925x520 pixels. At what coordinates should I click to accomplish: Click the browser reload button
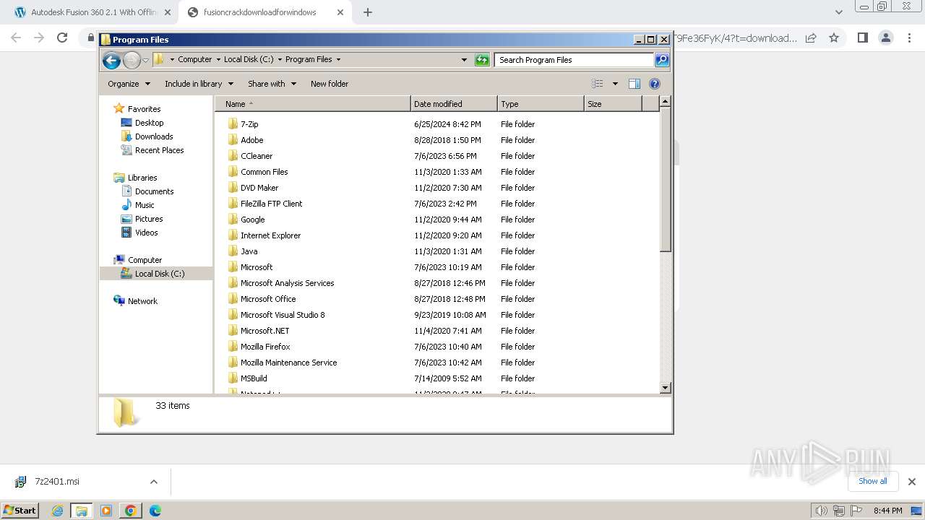click(62, 38)
